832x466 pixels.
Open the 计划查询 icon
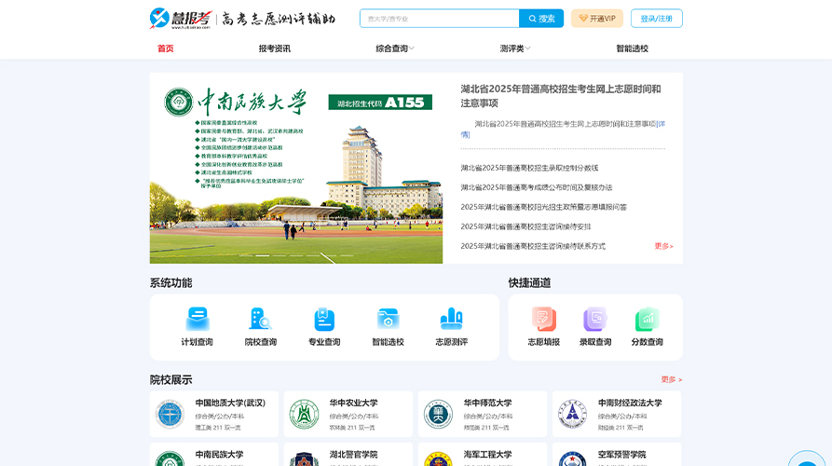coord(198,319)
